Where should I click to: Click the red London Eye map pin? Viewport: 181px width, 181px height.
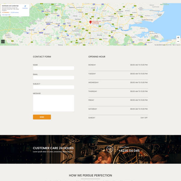click(x=90, y=22)
